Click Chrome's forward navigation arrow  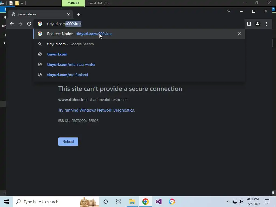pos(20,24)
